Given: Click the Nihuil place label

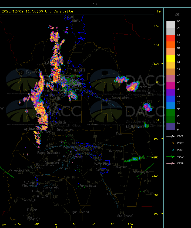Looking at the screenshot, I should (65, 168).
